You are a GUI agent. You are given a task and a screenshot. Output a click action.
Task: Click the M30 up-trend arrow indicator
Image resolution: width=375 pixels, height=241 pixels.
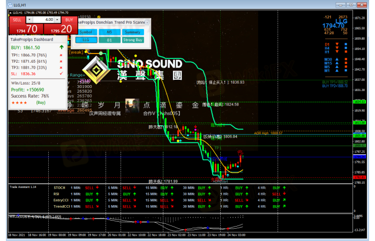click(336, 59)
